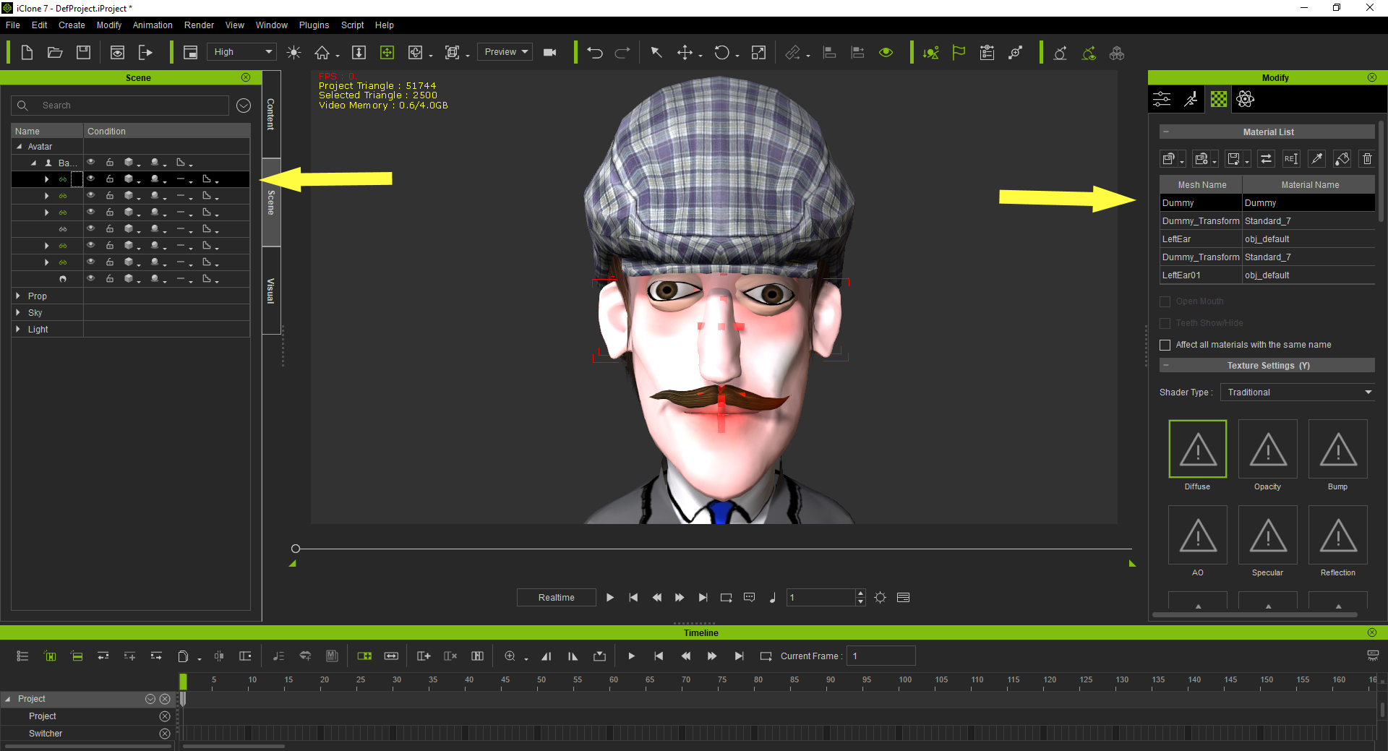This screenshot has height=751, width=1388.
Task: Open the Texture tab in Modify
Action: 1219,99
